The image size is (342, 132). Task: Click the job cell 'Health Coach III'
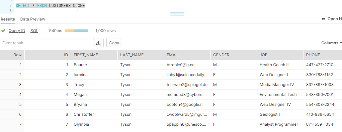point(274,65)
